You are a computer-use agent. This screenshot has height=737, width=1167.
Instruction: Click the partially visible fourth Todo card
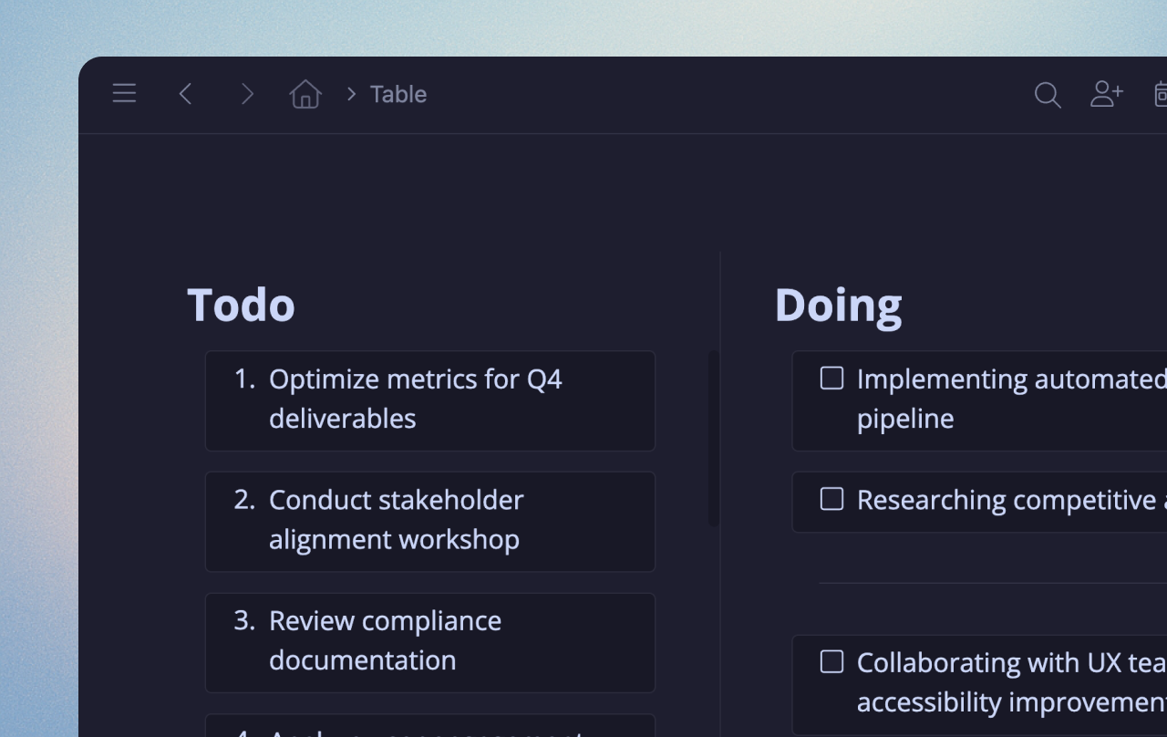tap(430, 728)
